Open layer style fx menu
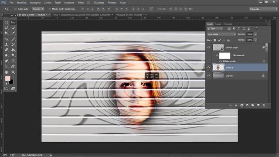The width and height of the screenshot is (279, 157). [x=236, y=106]
